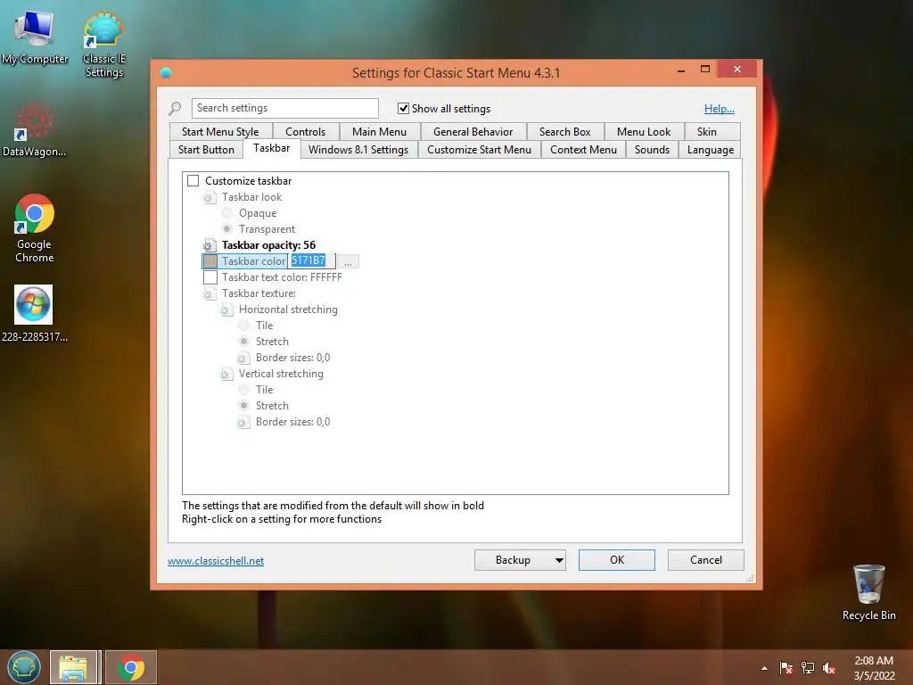Select the Taskbar tab
The image size is (913, 685).
point(271,149)
